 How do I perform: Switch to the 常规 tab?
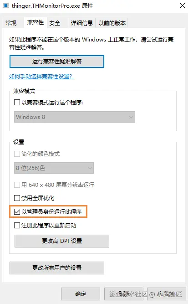pyautogui.click(x=11, y=23)
